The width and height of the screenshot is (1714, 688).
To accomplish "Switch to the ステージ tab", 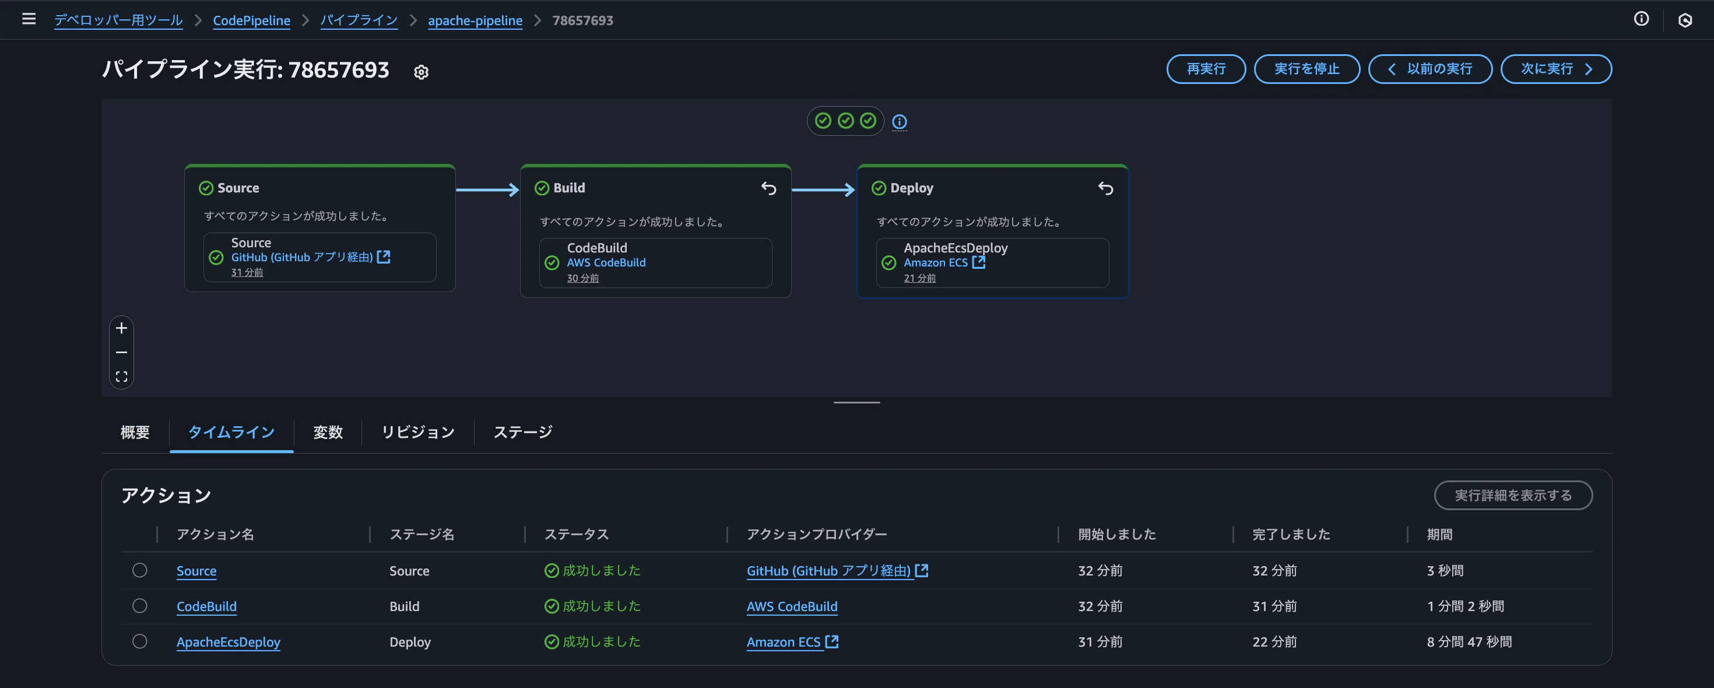I will pos(523,433).
